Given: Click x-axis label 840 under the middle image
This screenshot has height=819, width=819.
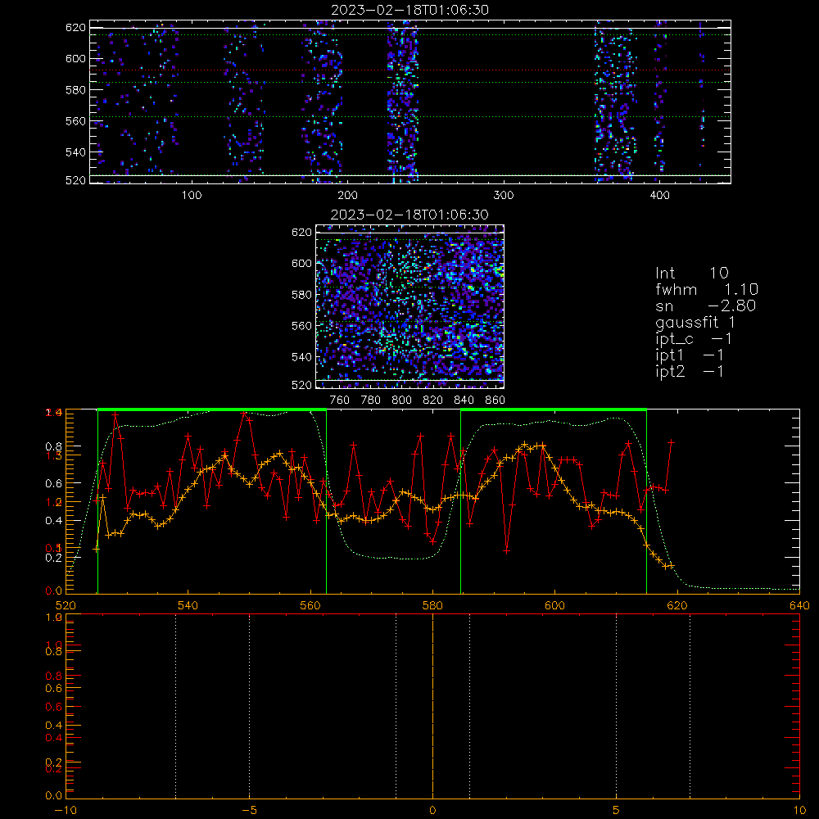Looking at the screenshot, I should pos(464,400).
